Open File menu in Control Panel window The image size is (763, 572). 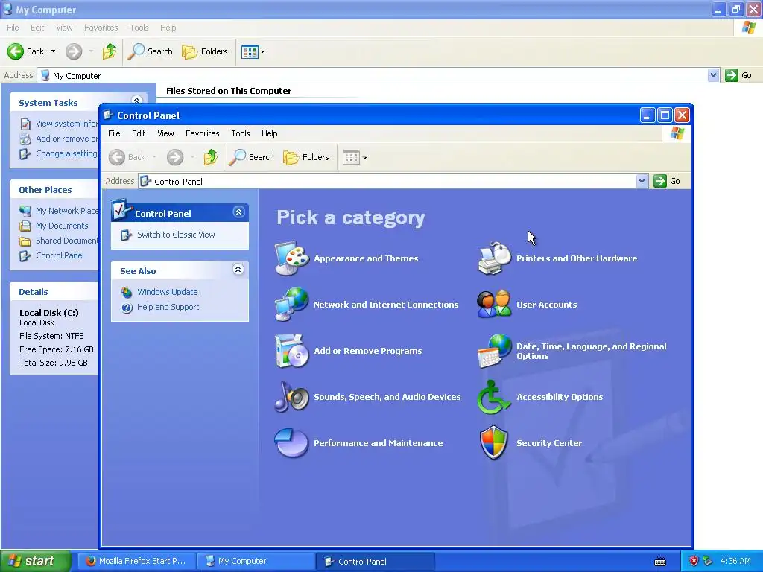(x=114, y=133)
